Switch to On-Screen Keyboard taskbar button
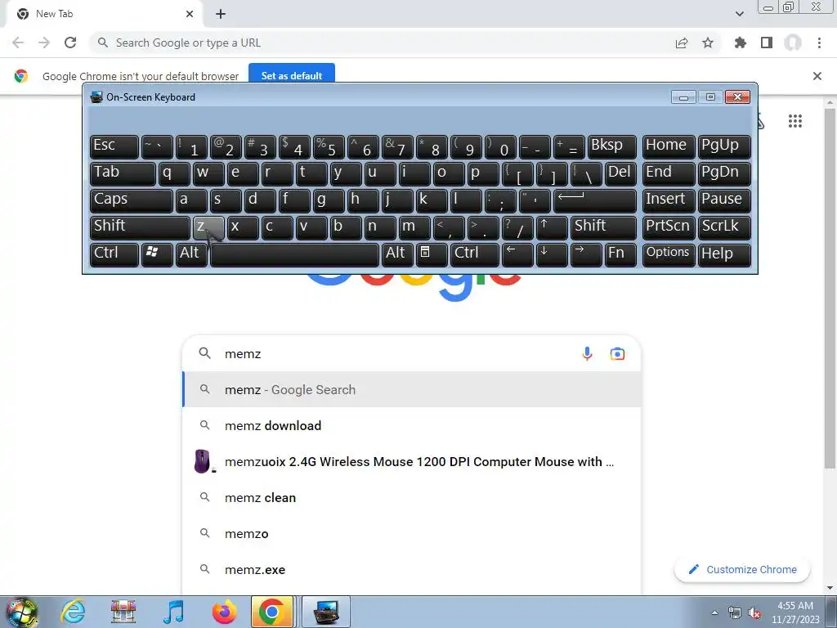The height and width of the screenshot is (628, 837). point(326,612)
